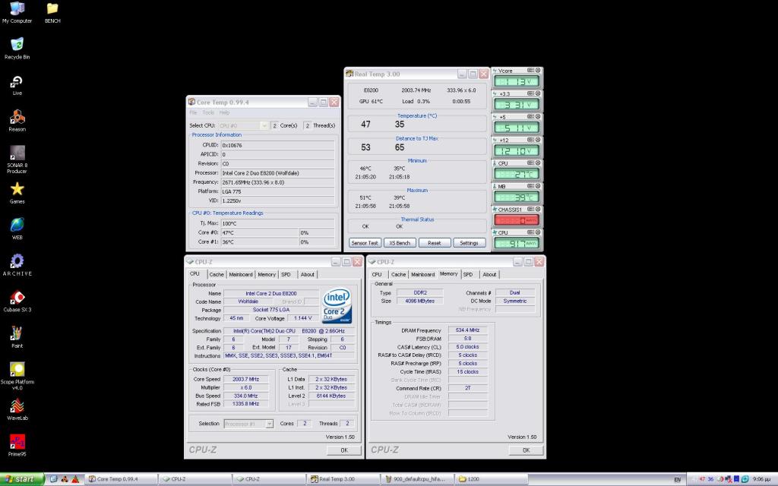Click Reset button in Real Temp

434,243
